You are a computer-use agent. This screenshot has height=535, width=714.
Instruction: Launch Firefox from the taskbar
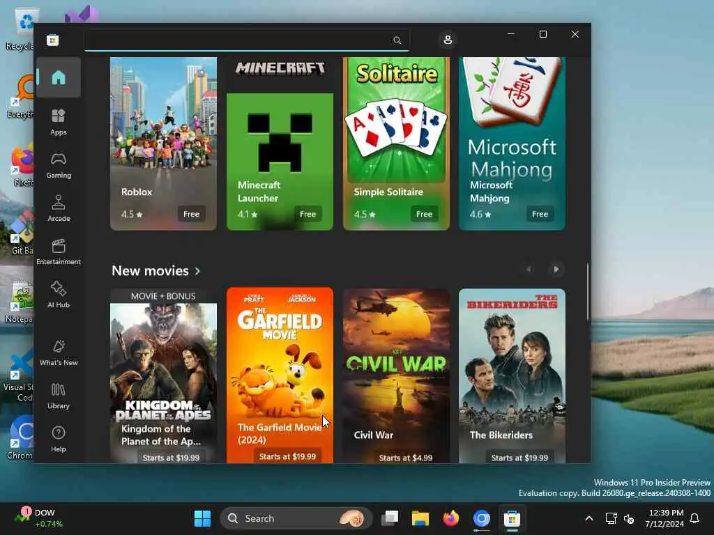pos(451,518)
